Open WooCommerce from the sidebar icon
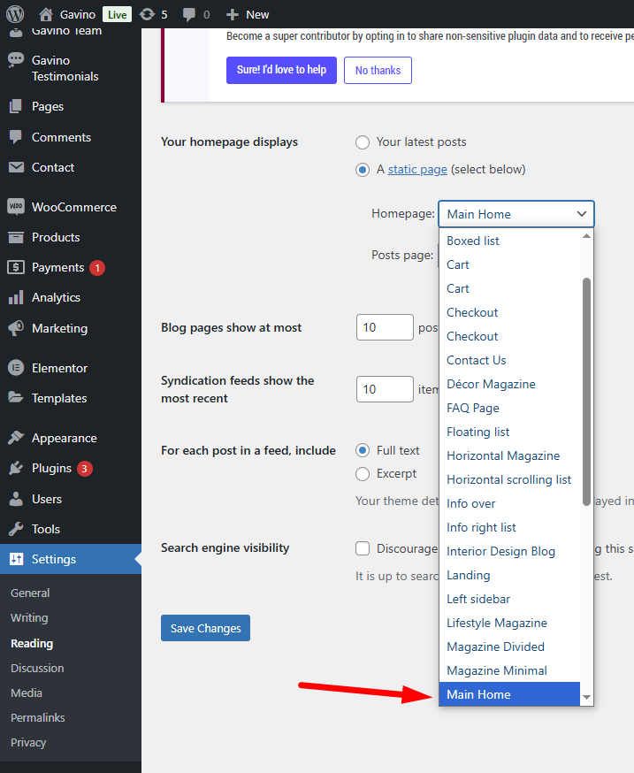 (16, 207)
